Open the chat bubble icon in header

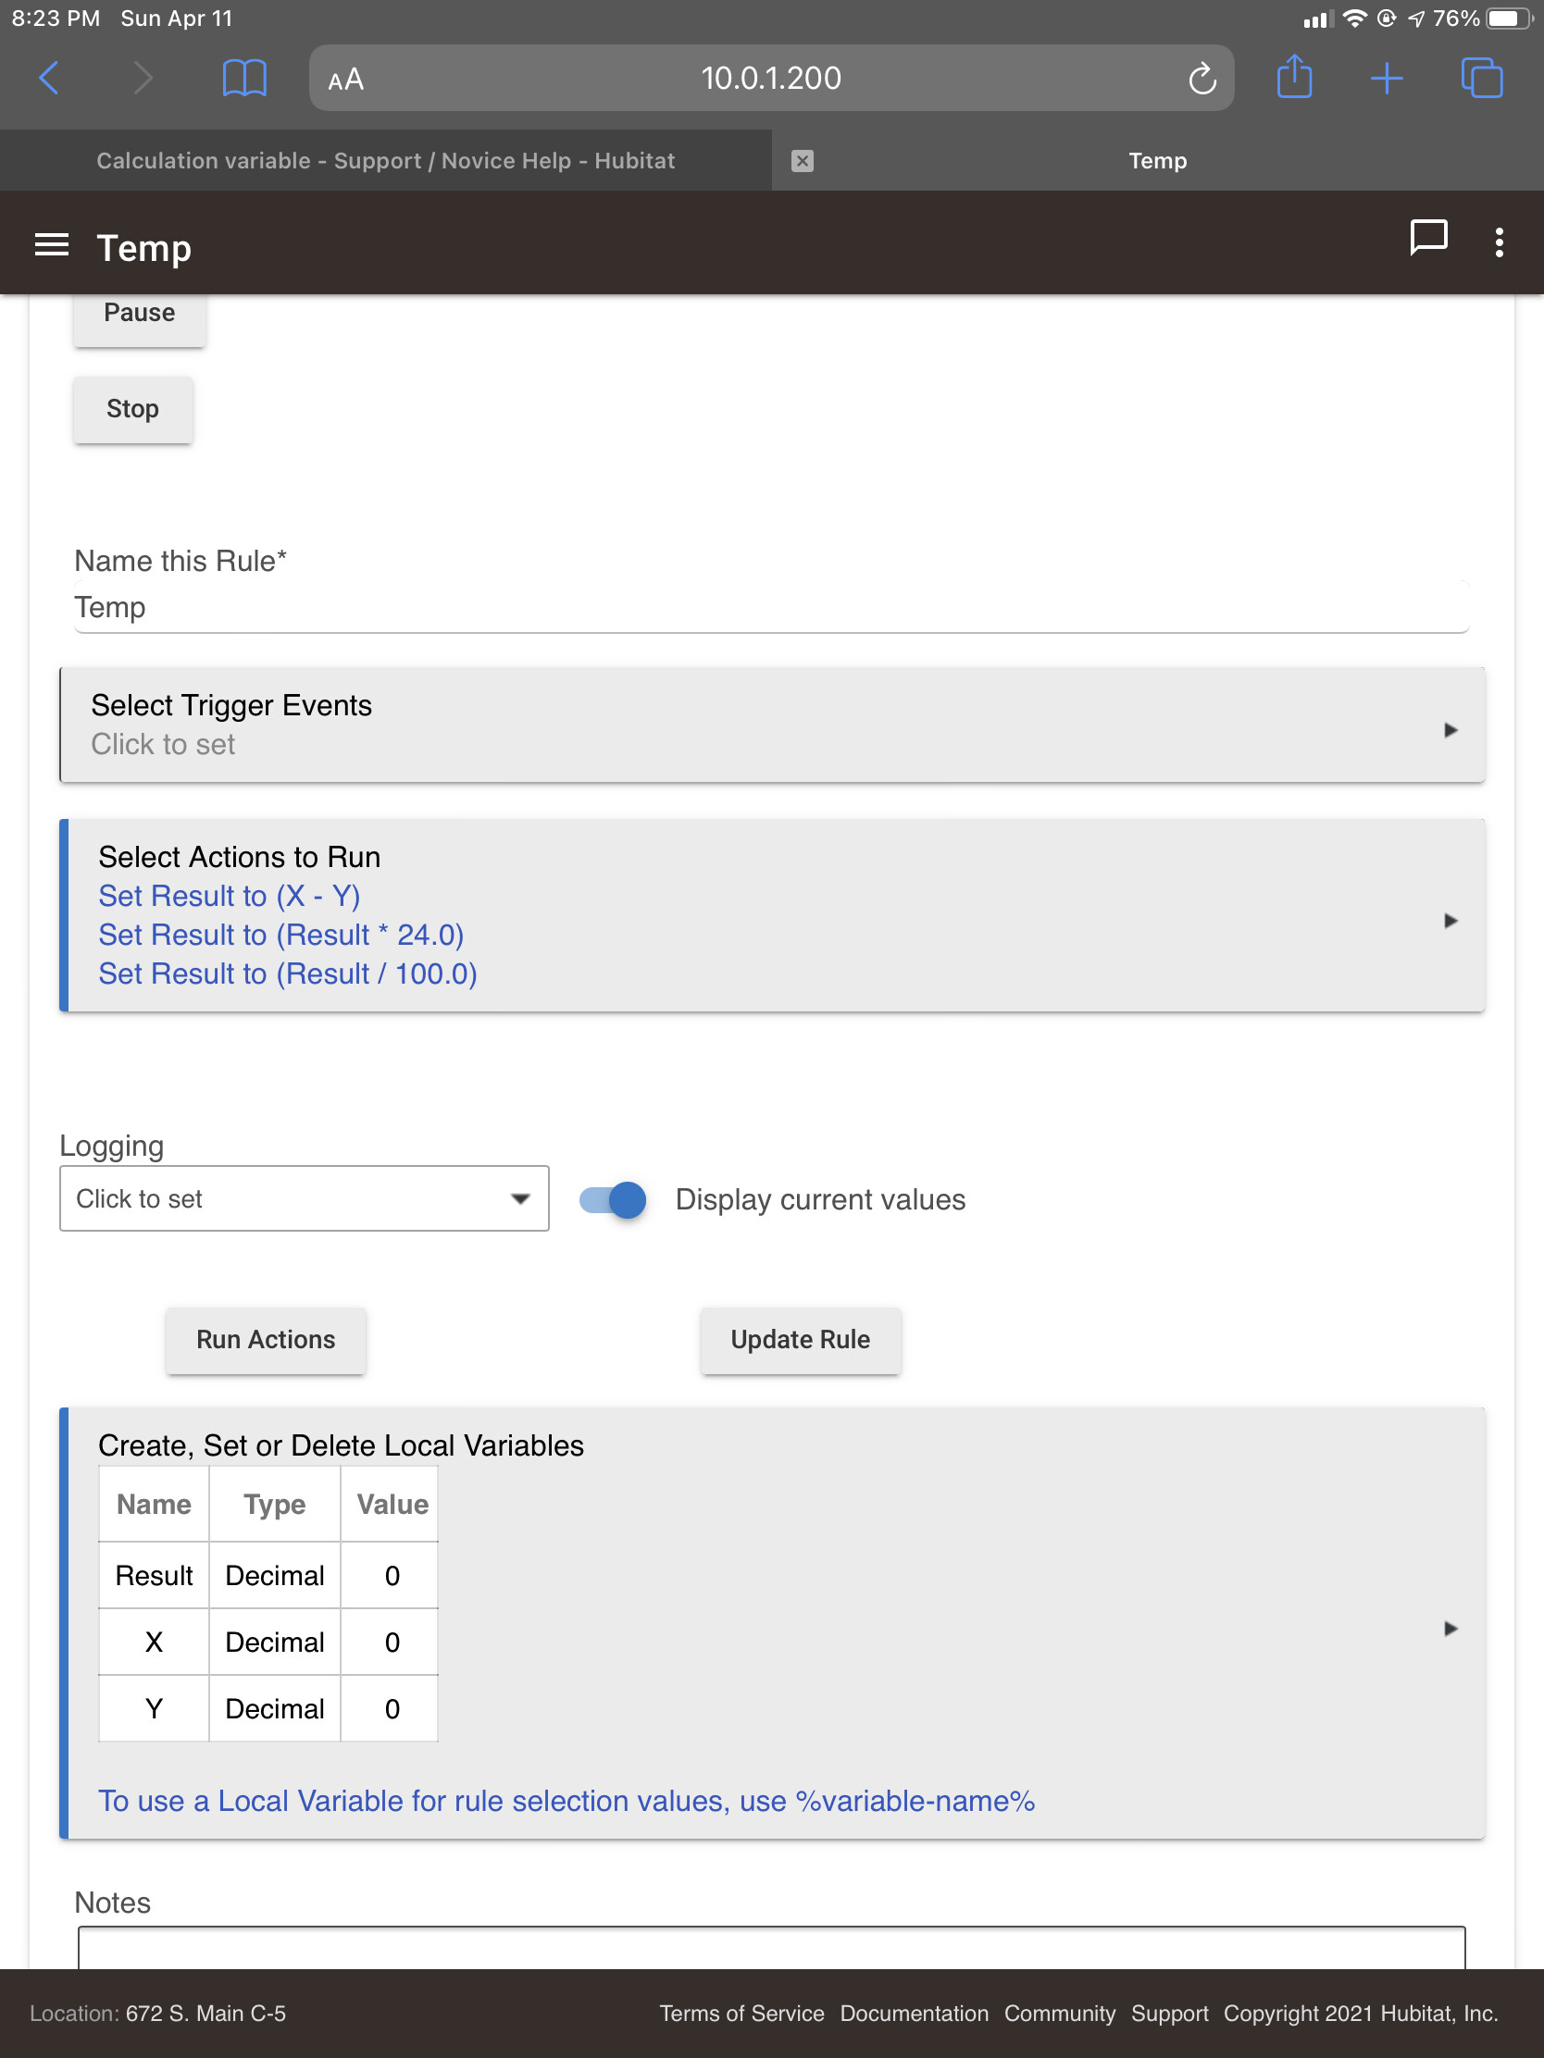pyautogui.click(x=1427, y=237)
